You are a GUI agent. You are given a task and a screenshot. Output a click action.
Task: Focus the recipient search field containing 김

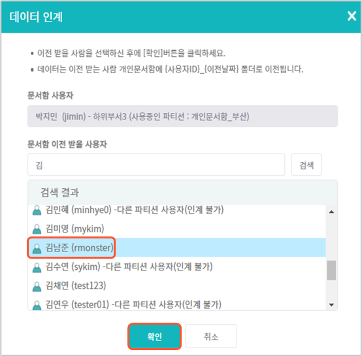pyautogui.click(x=156, y=165)
